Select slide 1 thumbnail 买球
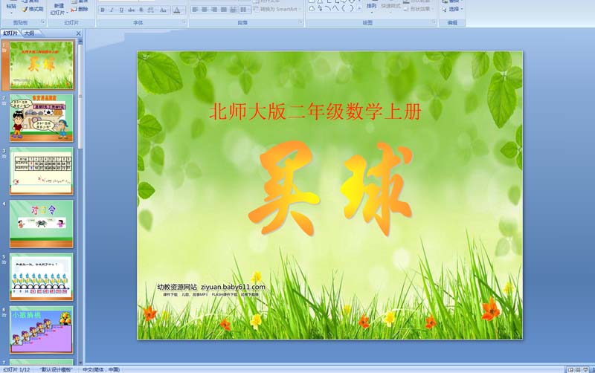Viewport: 595px width, 373px height. click(x=42, y=65)
